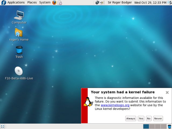
Task: Switch to the second workspace
Action: click(152, 126)
